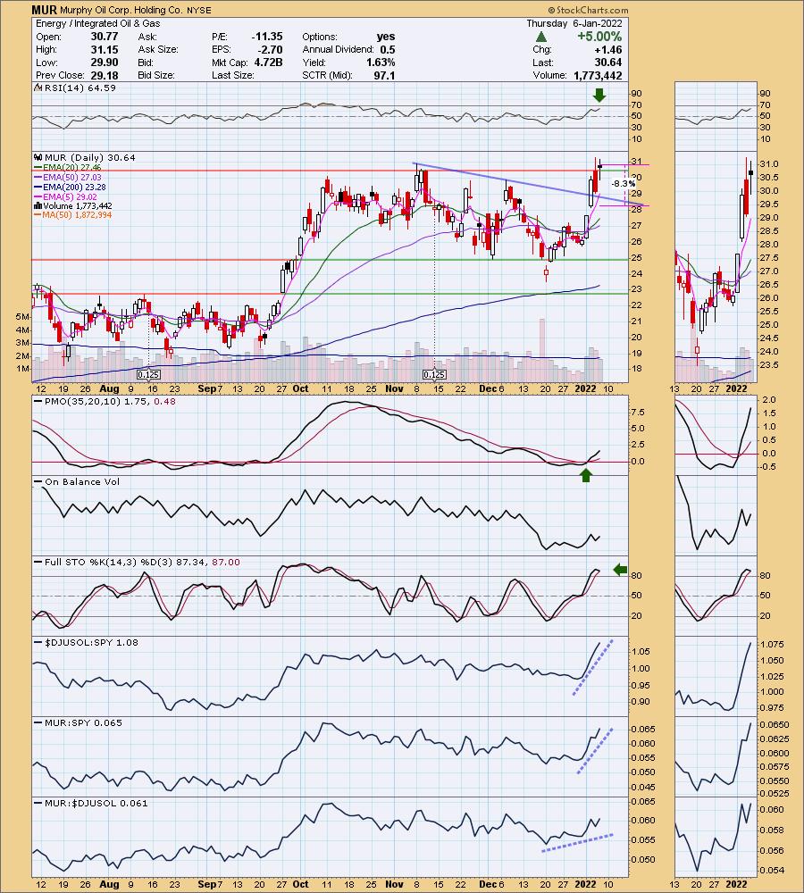This screenshot has height=893, width=804.
Task: Click the first 0.125 dividend marker in August
Action: [148, 375]
